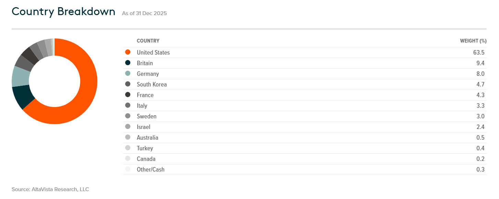Click the COUNTRY column header
The width and height of the screenshot is (499, 199).
(148, 41)
